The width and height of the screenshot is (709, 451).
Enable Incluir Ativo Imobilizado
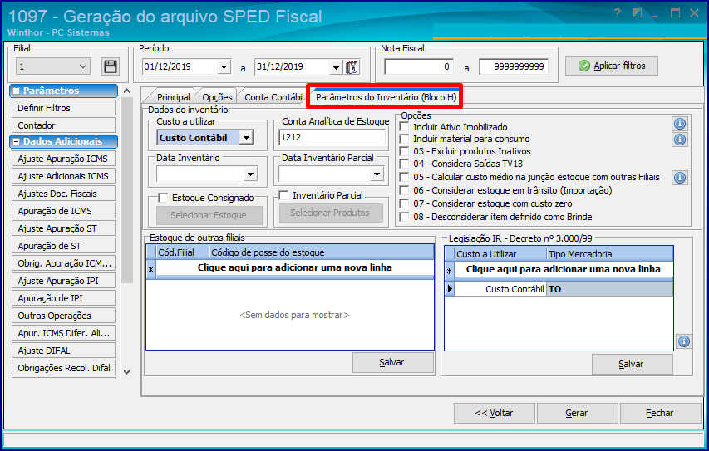pos(404,127)
